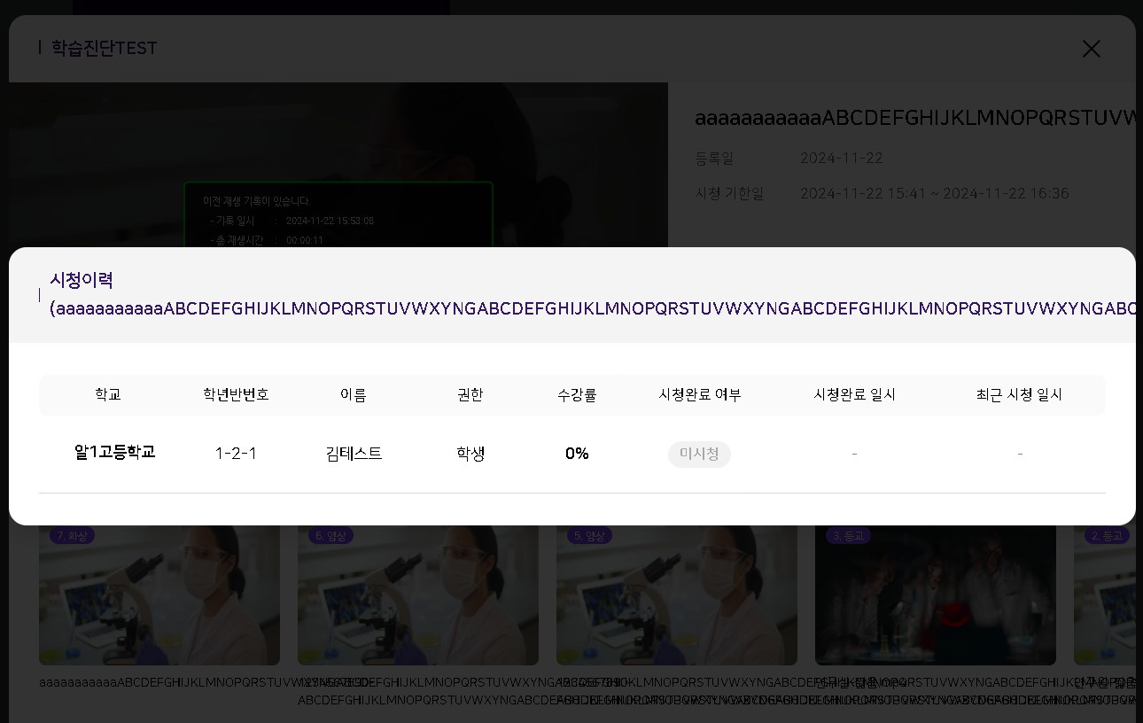Click the 학교 column header
The height and width of the screenshot is (723, 1143).
pos(108,395)
